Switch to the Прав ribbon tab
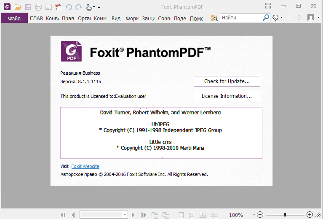This screenshot has height=219, width=323. pyautogui.click(x=68, y=19)
